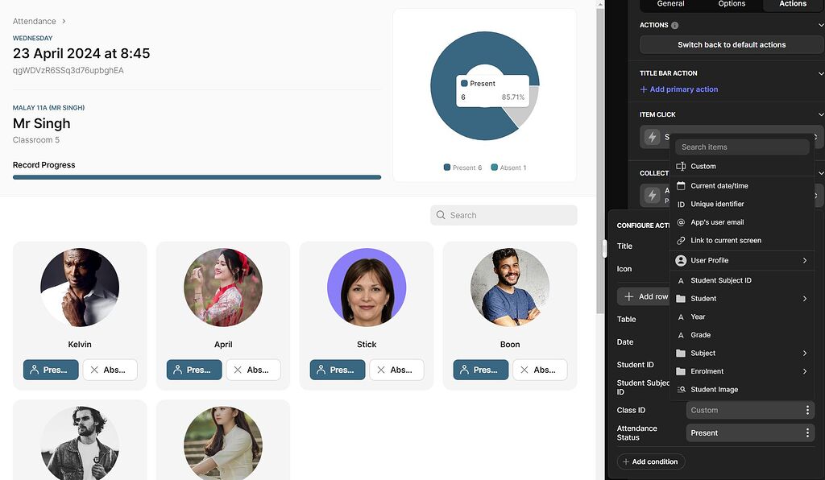Viewport: 825px width, 480px height.
Task: Click the Record Progress bar
Action: tap(197, 177)
